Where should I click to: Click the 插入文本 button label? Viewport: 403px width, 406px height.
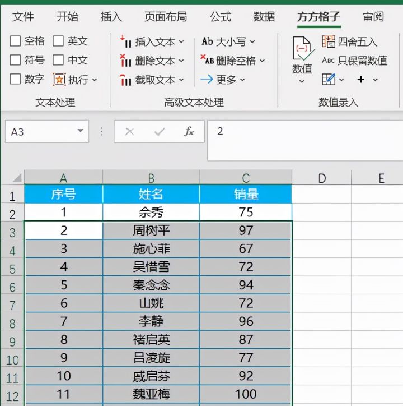[x=155, y=42]
